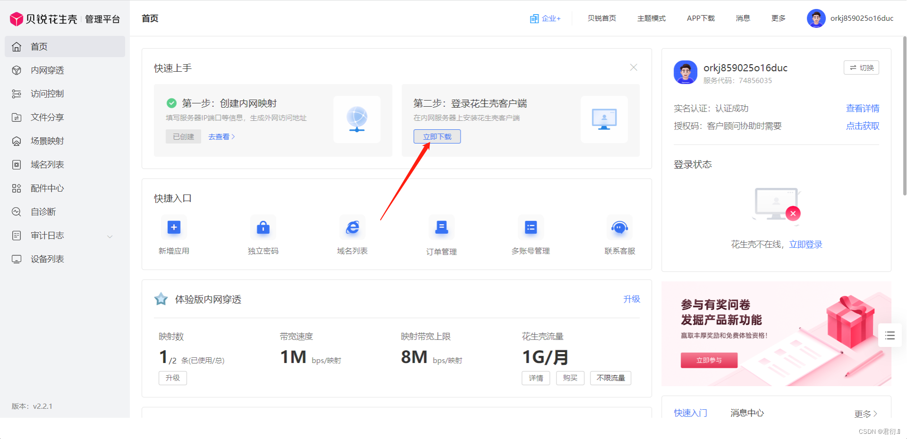Click the page vertical scrollbar
Viewport: 907px width, 439px height.
(904, 116)
